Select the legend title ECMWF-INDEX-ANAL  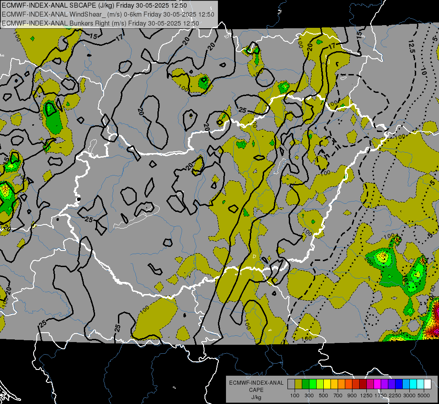[256, 383]
